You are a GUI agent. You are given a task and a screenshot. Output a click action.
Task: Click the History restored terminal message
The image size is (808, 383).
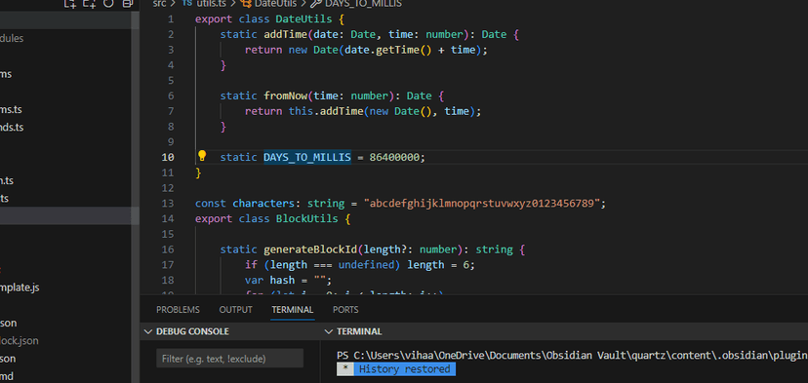coord(405,369)
